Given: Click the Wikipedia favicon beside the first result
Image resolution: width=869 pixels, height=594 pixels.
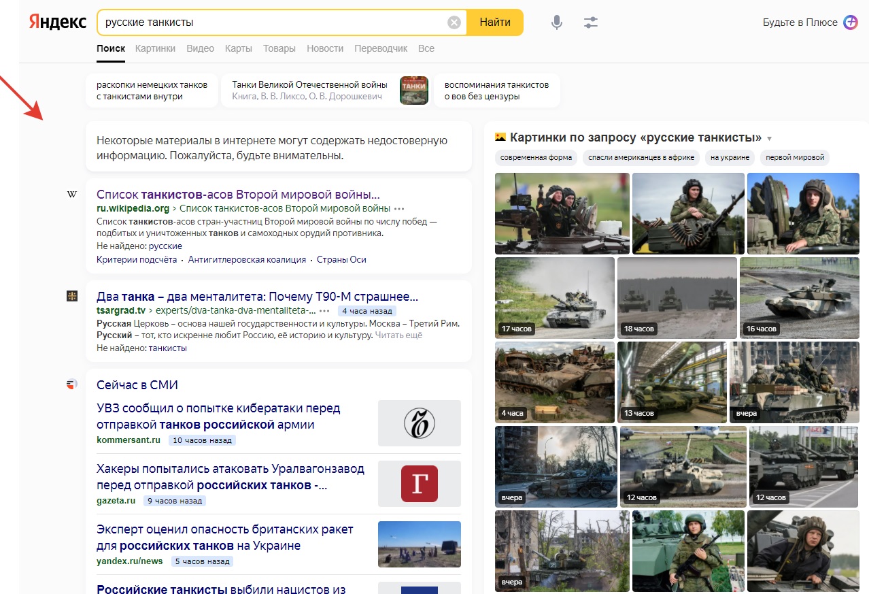Looking at the screenshot, I should (72, 195).
